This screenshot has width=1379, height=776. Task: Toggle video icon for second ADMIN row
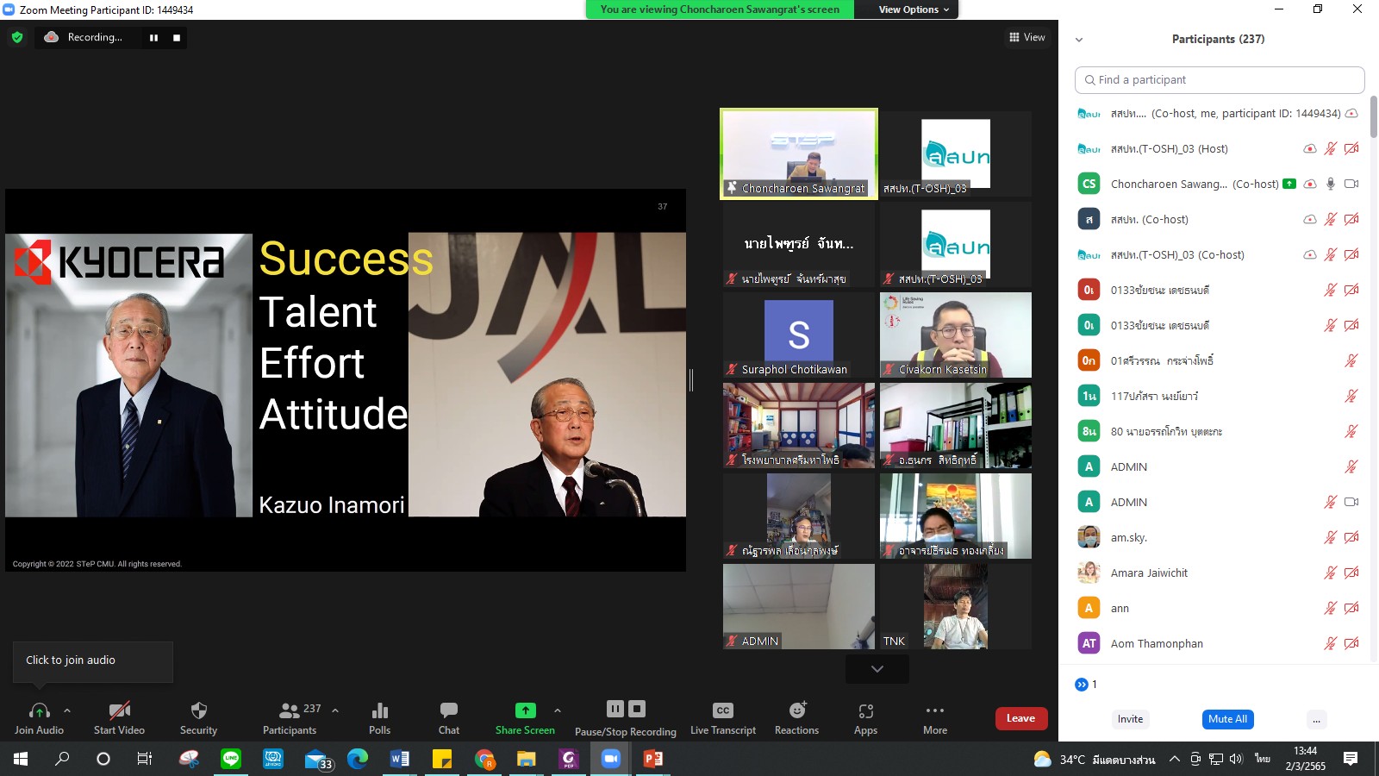click(x=1351, y=502)
